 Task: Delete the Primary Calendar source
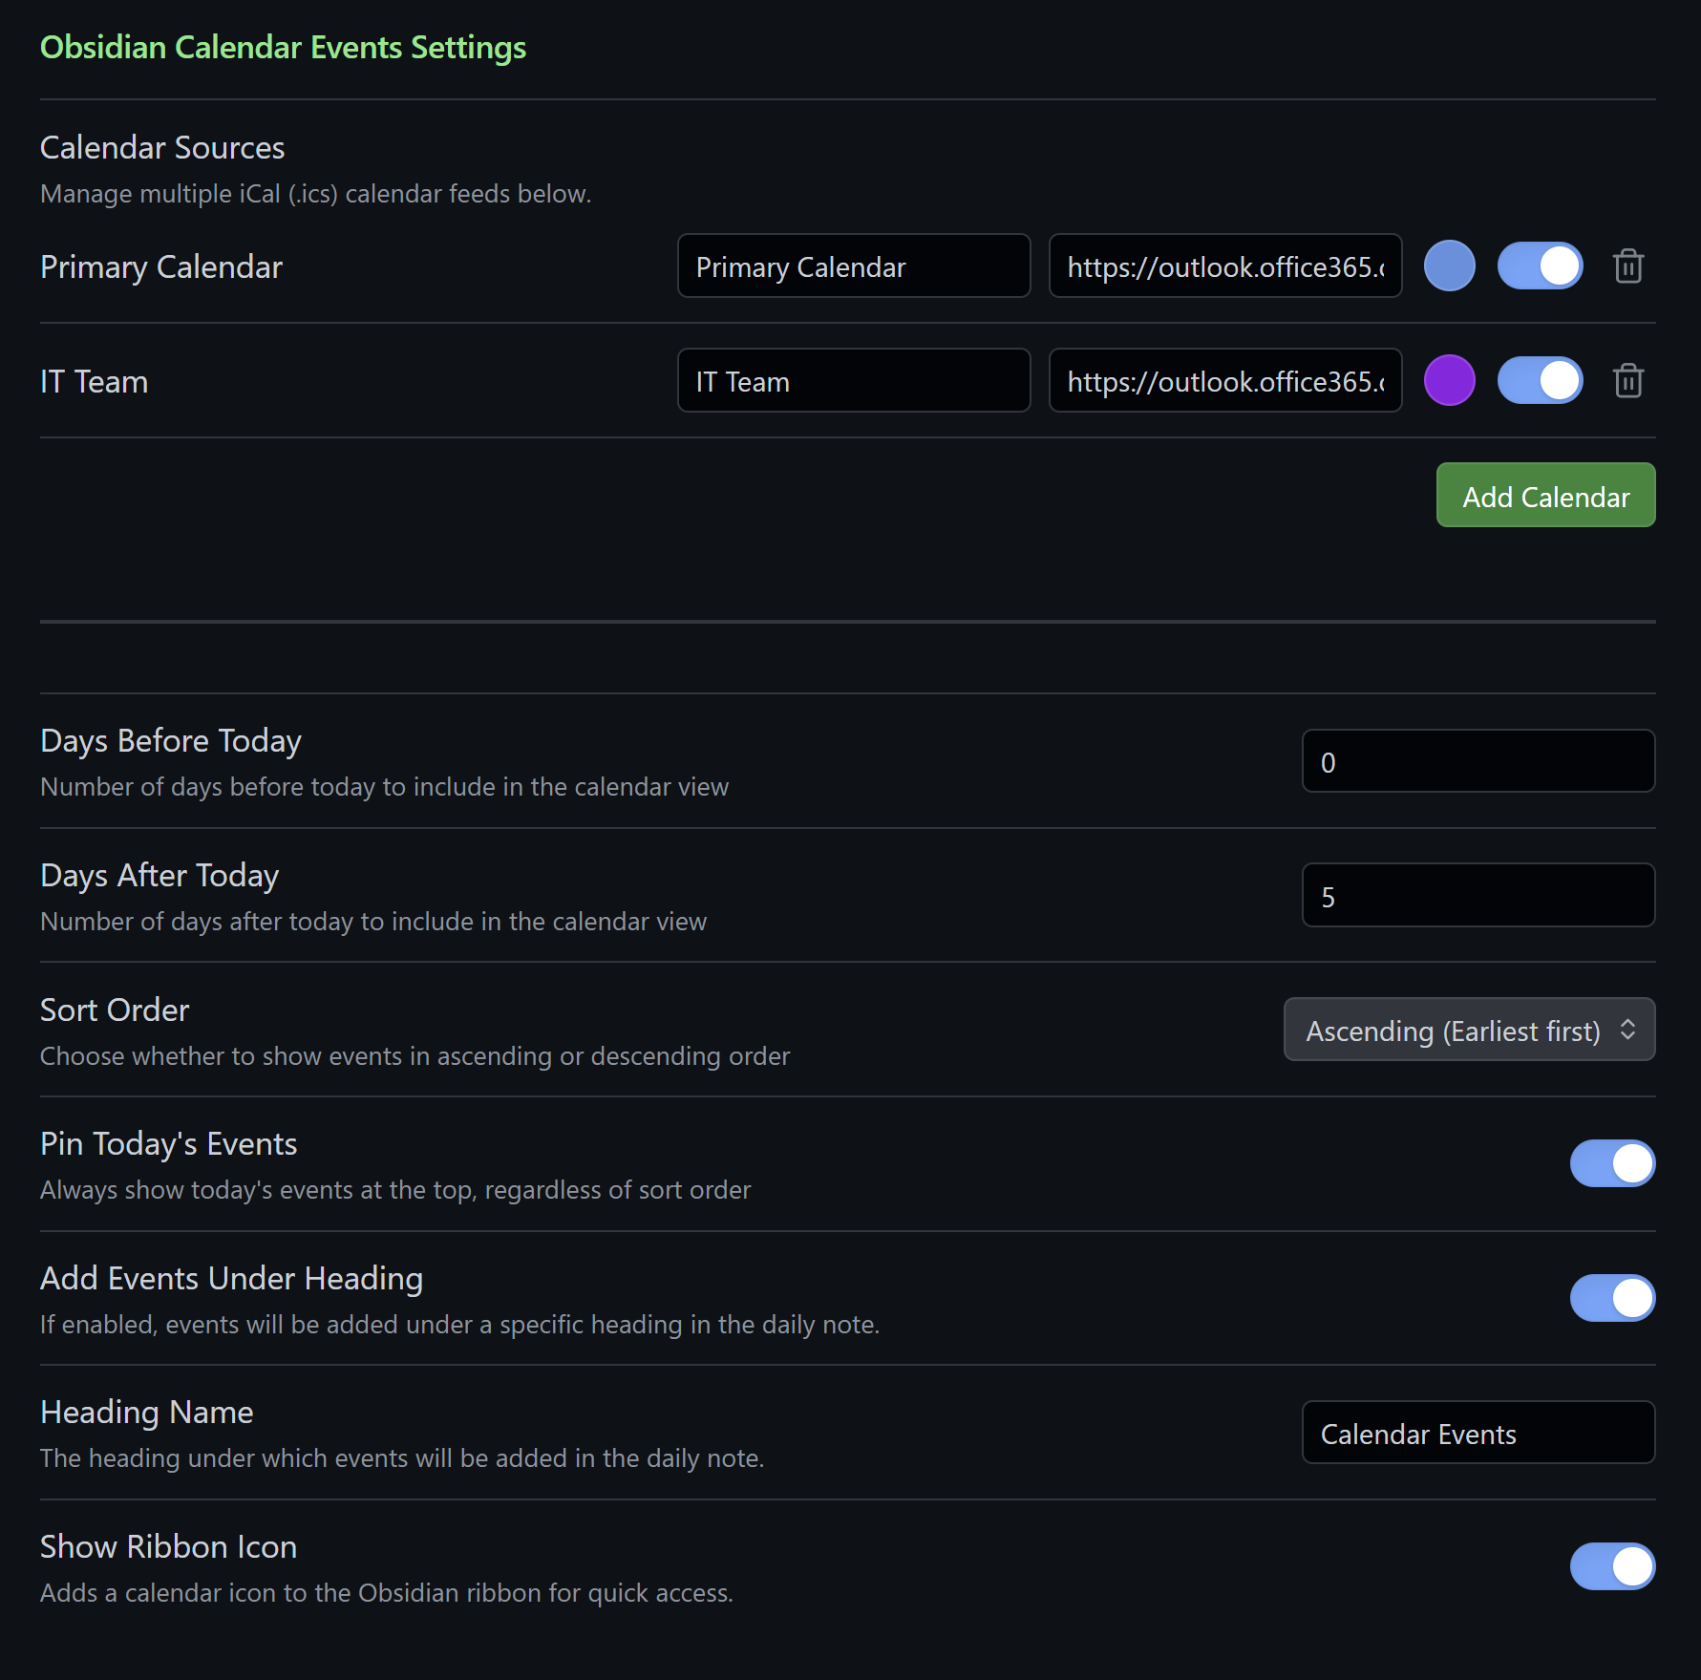pos(1627,266)
